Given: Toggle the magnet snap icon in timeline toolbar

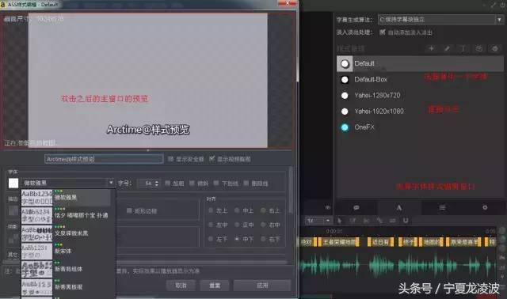Looking at the screenshot, I should point(406,221).
